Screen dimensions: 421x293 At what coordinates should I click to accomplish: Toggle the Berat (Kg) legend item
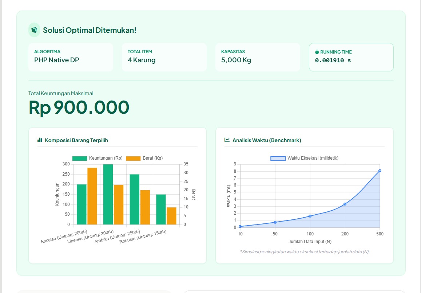tap(144, 158)
